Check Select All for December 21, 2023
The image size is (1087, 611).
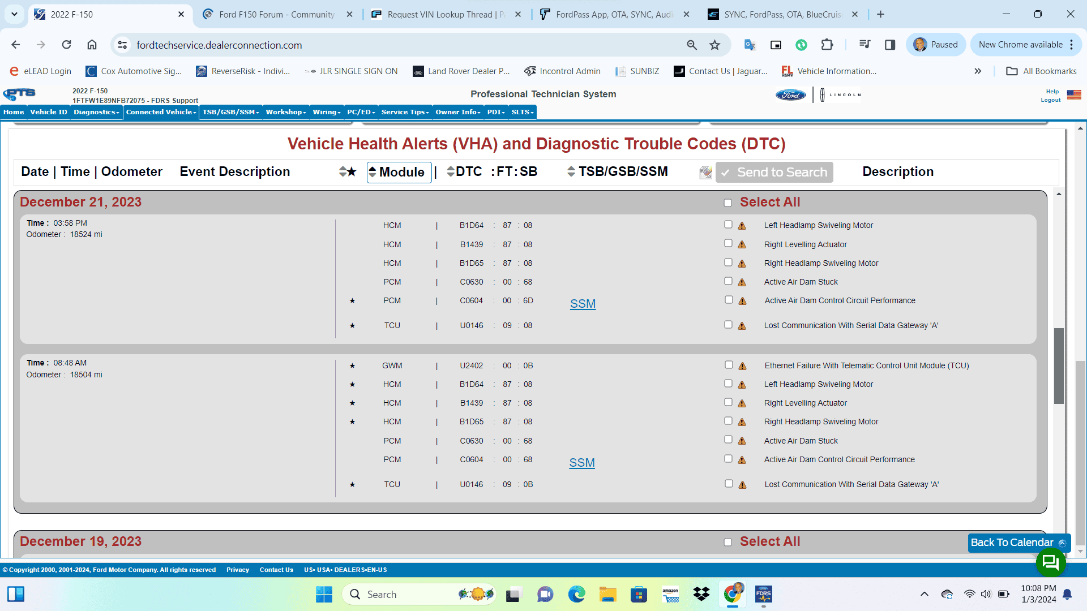(x=727, y=203)
